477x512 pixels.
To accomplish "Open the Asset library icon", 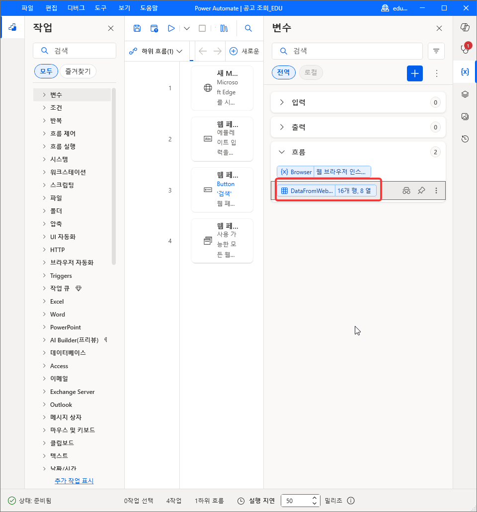I will (224, 28).
